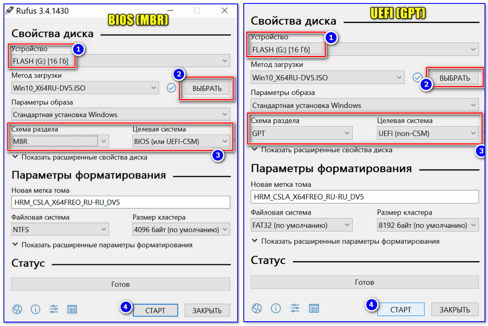
Task: Expand advanced disk properties in left window
Action: (x=80, y=157)
